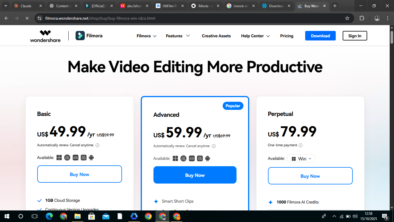Open the Win platform dropdown in Perpetual

(301, 158)
